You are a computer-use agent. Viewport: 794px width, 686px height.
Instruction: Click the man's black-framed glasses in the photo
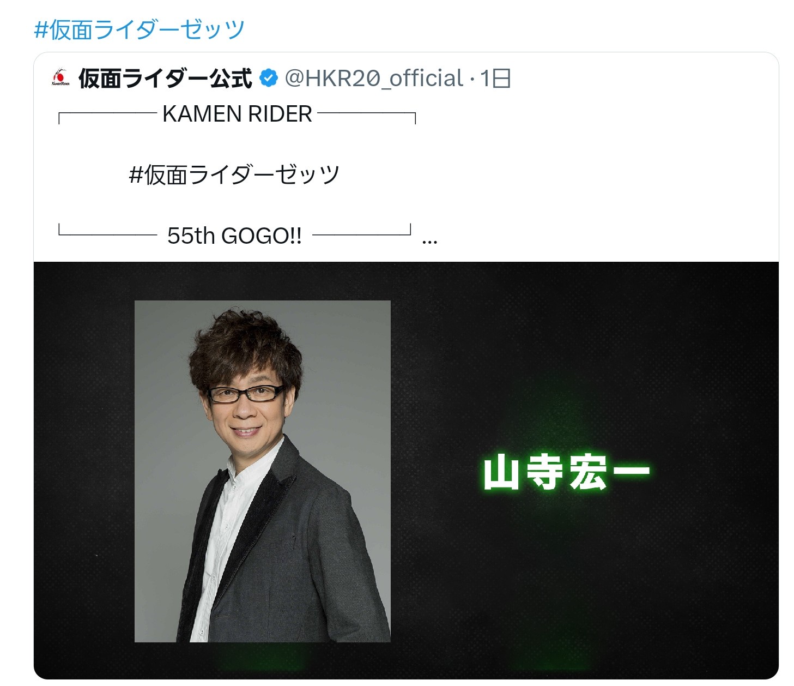point(247,393)
